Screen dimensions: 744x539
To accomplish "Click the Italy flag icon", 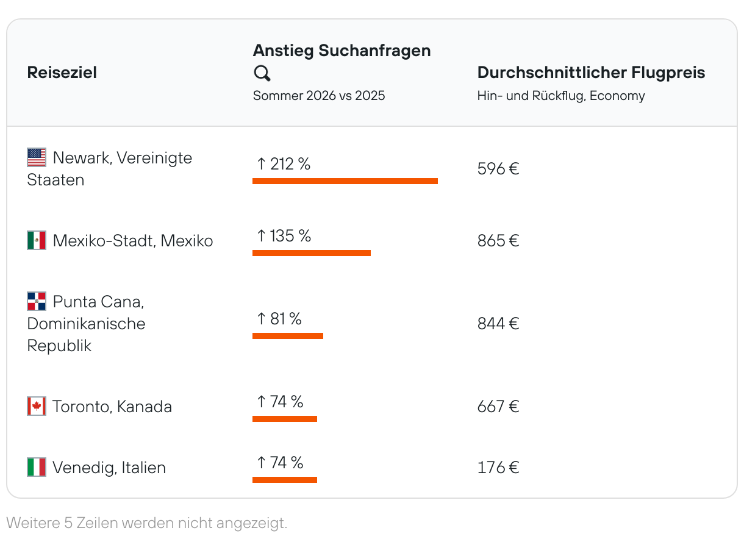I will 37,467.
